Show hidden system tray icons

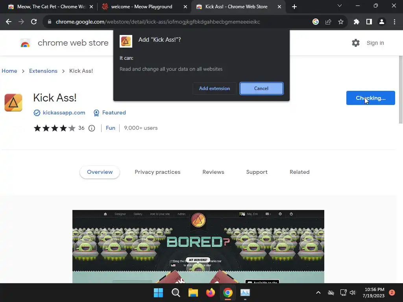[x=318, y=293]
